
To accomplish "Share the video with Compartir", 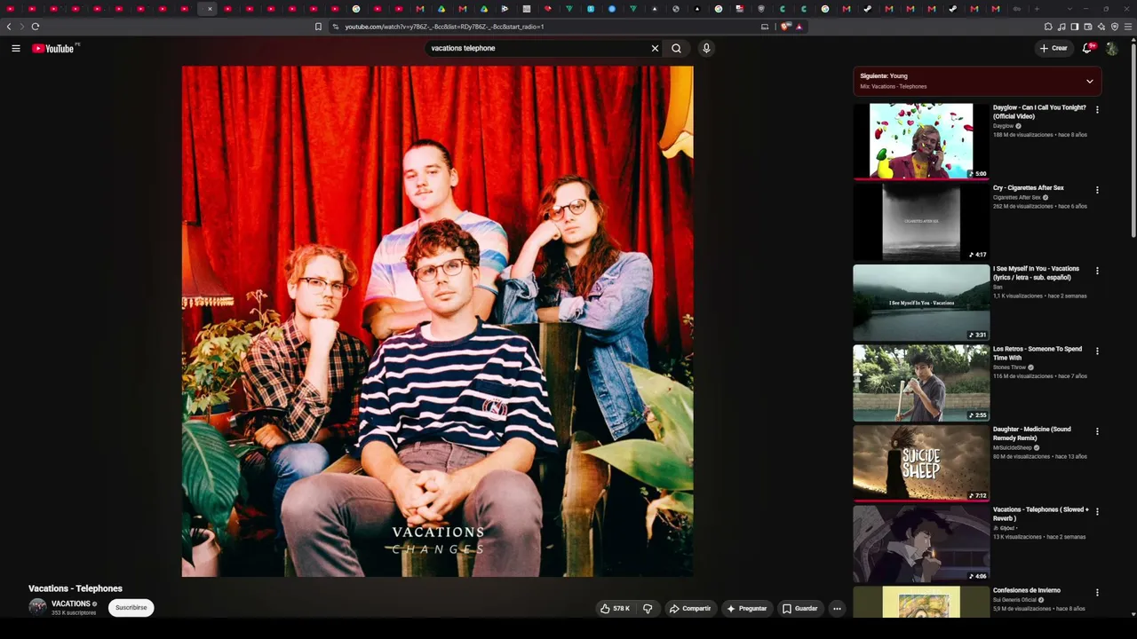I will pyautogui.click(x=690, y=609).
